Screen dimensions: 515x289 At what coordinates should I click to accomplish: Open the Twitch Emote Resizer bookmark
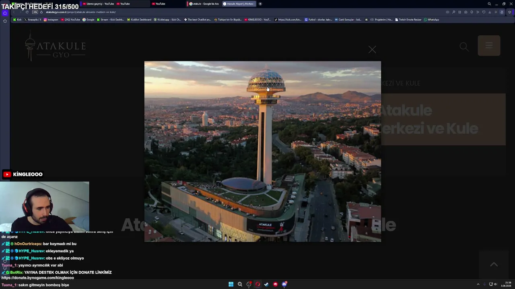pos(408,20)
